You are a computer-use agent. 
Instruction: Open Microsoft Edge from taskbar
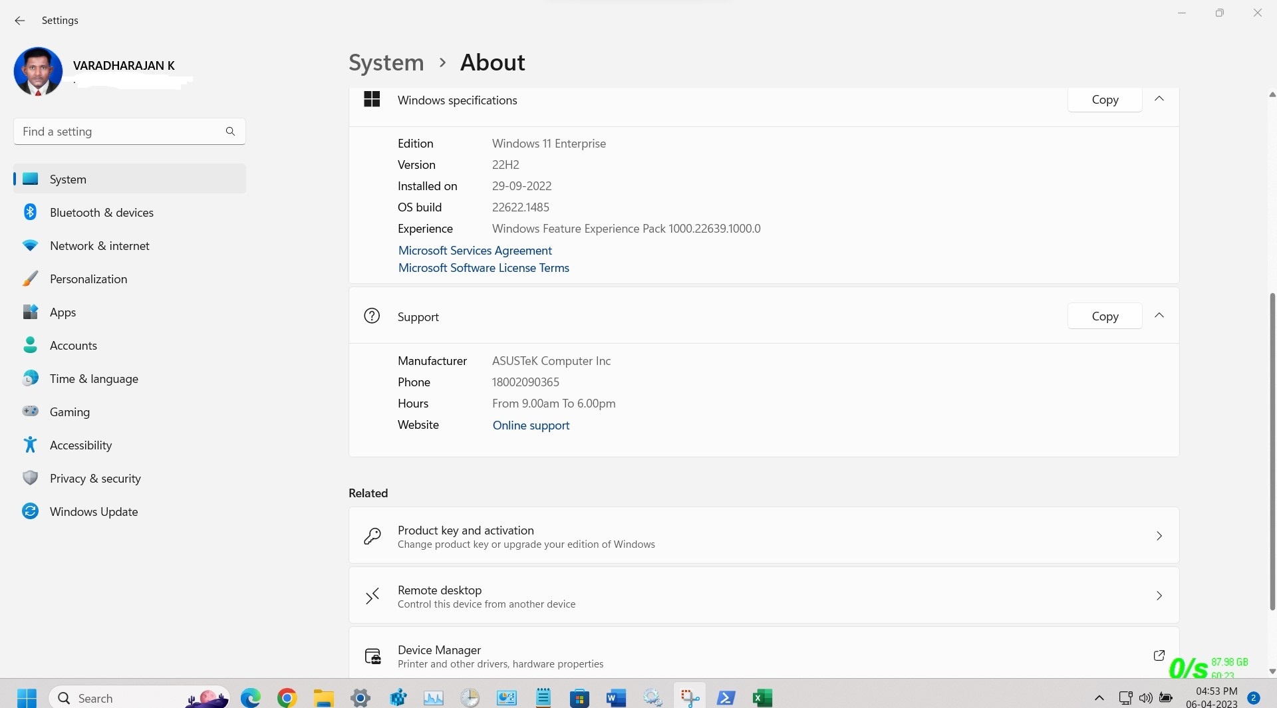click(251, 698)
